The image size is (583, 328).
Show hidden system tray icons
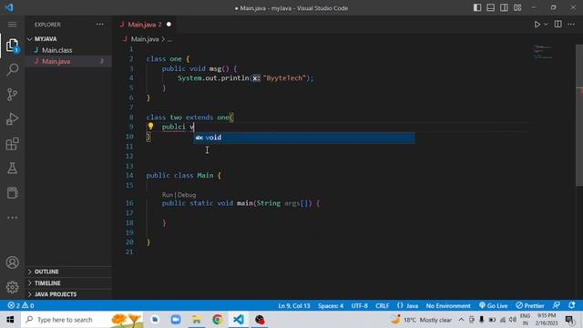[x=461, y=320]
